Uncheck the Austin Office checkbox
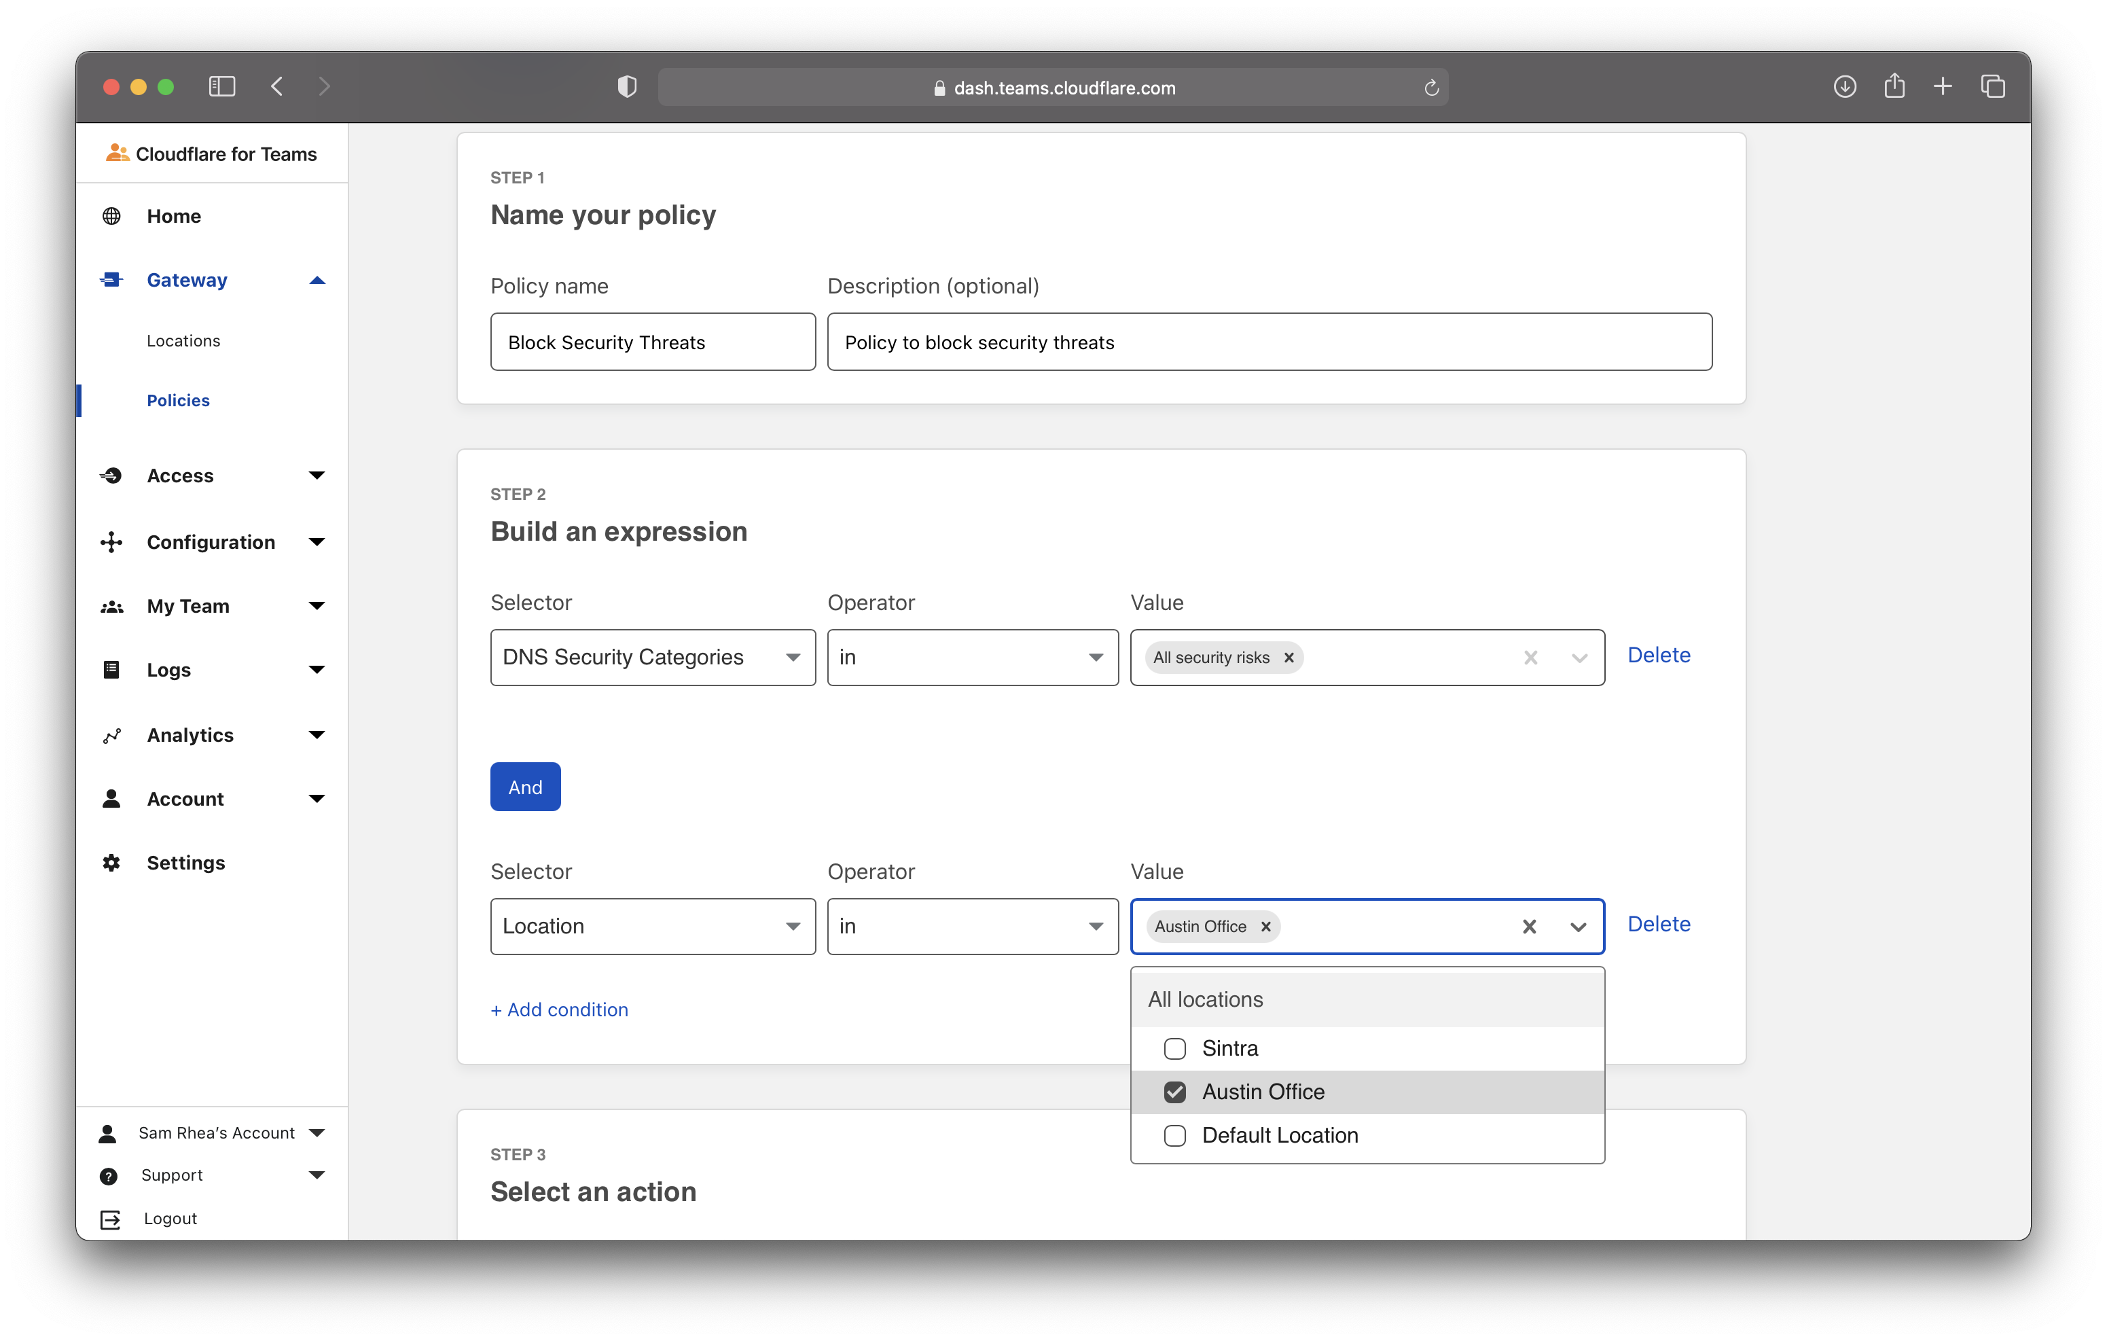 (x=1174, y=1092)
